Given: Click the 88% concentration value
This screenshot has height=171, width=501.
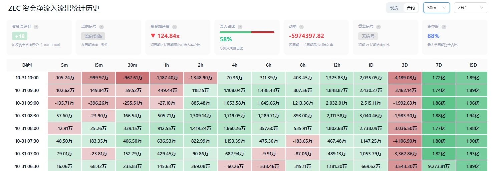Looking at the screenshot, I should [x=434, y=36].
